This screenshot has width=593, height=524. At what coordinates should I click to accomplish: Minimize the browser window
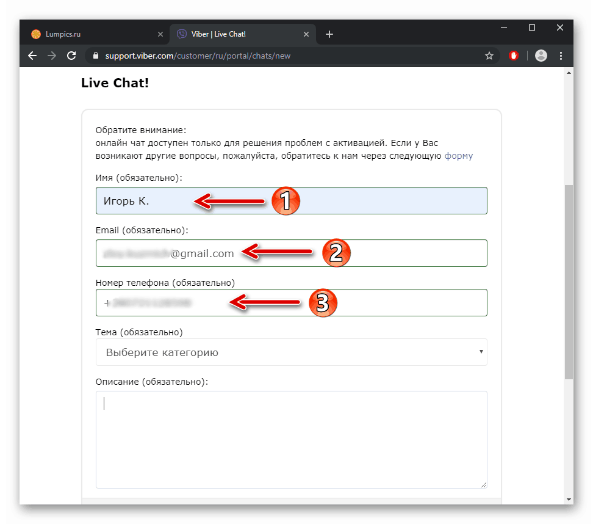coord(504,27)
